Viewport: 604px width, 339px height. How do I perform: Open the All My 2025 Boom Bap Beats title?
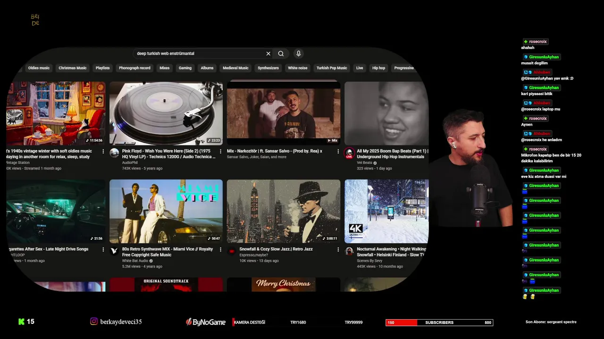pos(392,154)
